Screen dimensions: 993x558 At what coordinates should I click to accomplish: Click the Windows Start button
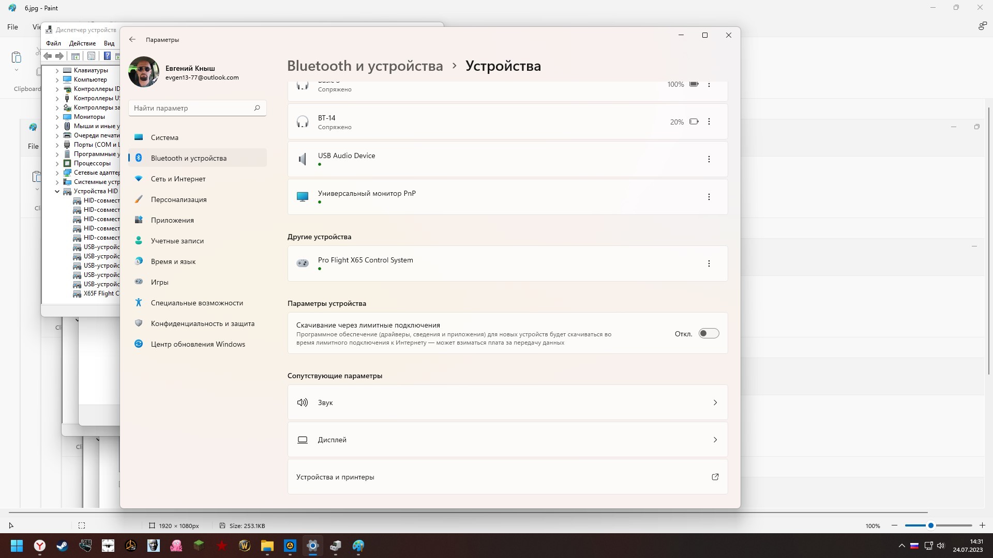[17, 546]
